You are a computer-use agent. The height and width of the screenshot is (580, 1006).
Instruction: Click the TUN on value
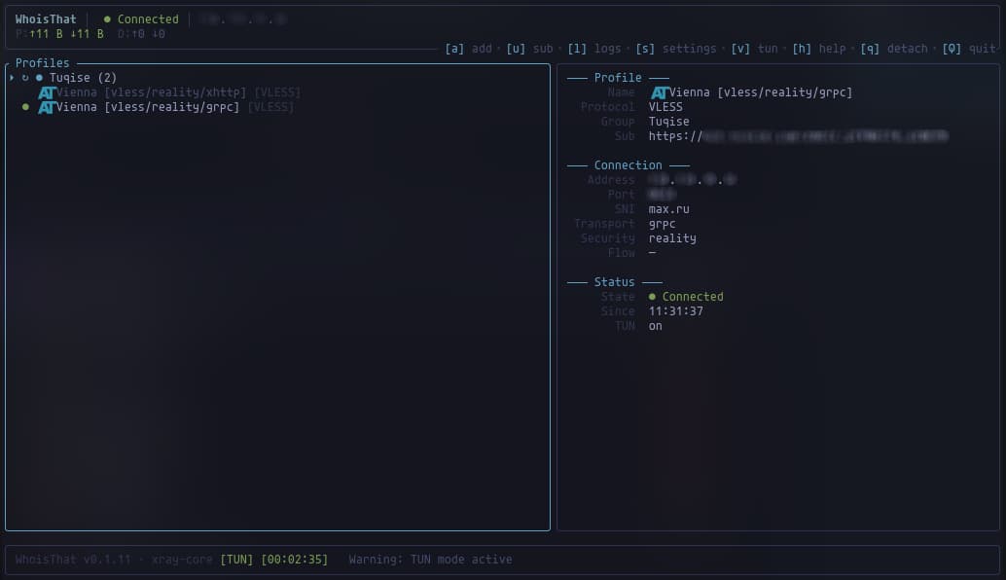[655, 326]
